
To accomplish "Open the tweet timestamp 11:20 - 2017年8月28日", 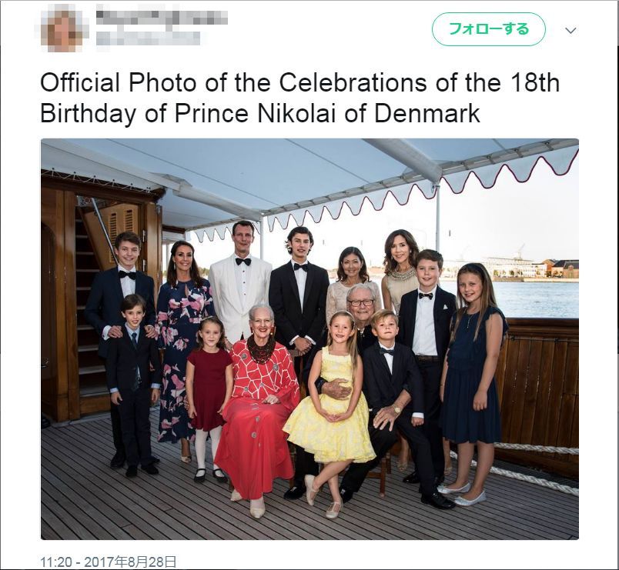I will point(108,562).
